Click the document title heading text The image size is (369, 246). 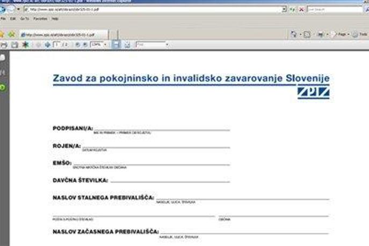point(191,78)
